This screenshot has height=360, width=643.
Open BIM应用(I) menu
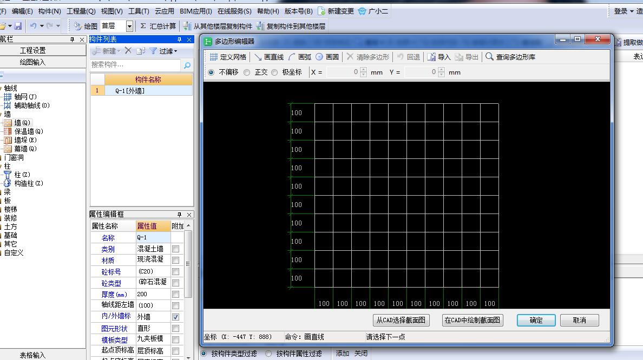[x=195, y=11]
